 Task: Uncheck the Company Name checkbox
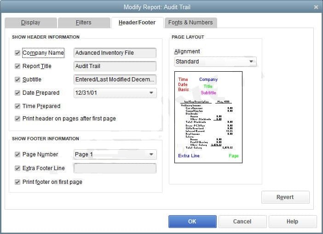(17, 53)
